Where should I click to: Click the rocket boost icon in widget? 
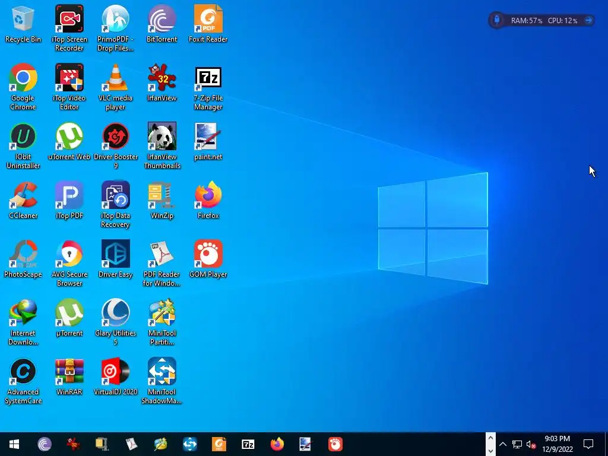click(x=497, y=20)
